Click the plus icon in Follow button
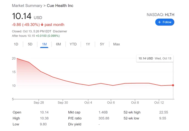 [x=159, y=22]
